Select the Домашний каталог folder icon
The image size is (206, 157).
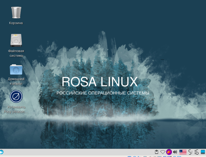click(16, 69)
